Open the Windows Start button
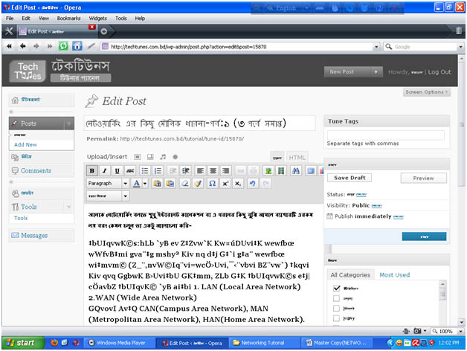Screen dimensions: 467x351 click(23, 343)
